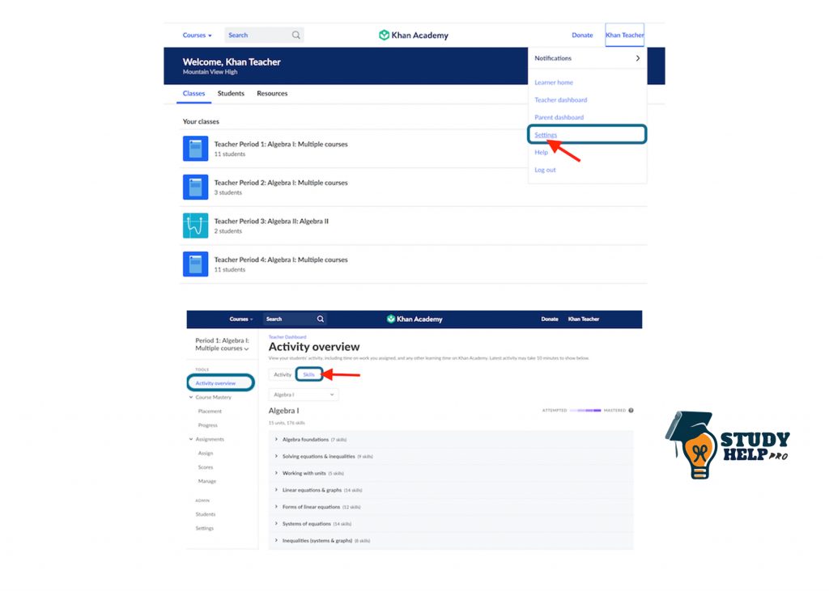Screen dimensions: 829x591
Task: Expand Systems of equations unit
Action: click(276, 524)
